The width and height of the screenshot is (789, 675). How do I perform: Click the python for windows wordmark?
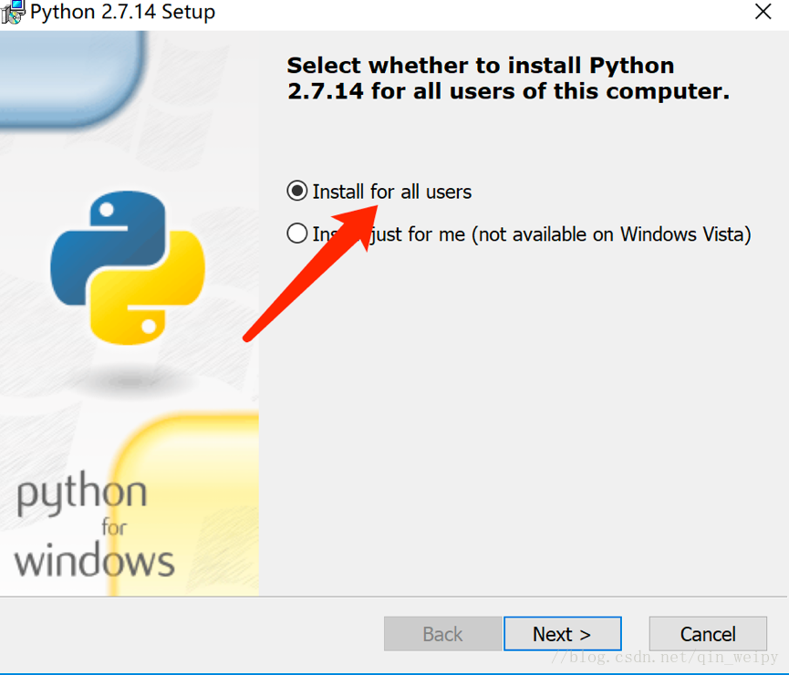[x=94, y=525]
